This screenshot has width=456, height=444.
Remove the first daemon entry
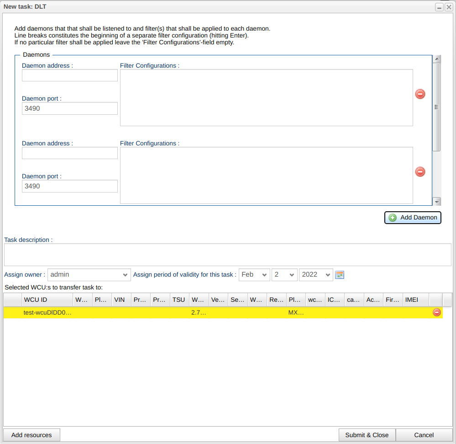point(420,94)
